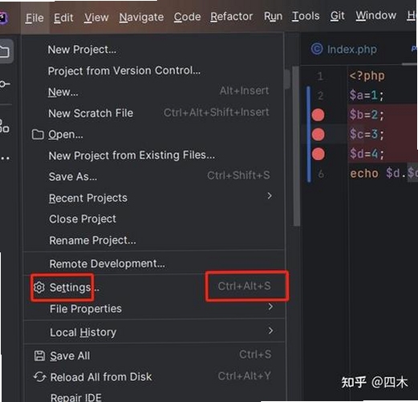Open the Project tool window folder icon
418x402 pixels.
[5, 51]
